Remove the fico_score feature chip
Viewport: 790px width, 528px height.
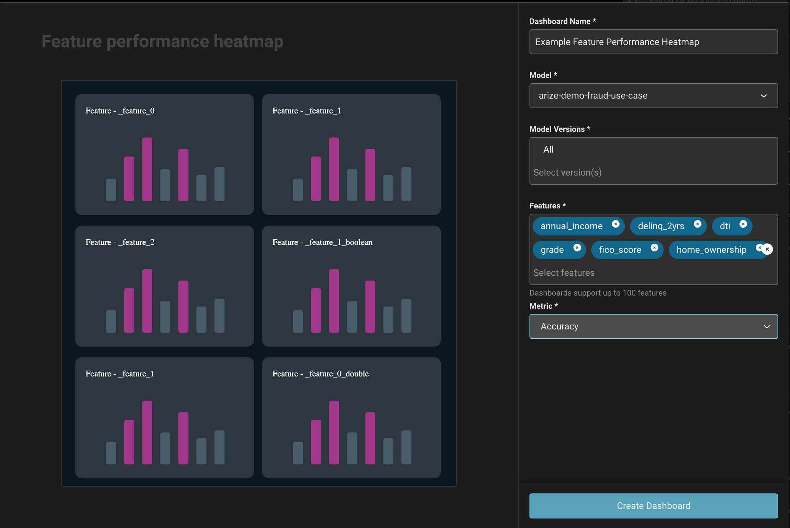[x=654, y=248]
